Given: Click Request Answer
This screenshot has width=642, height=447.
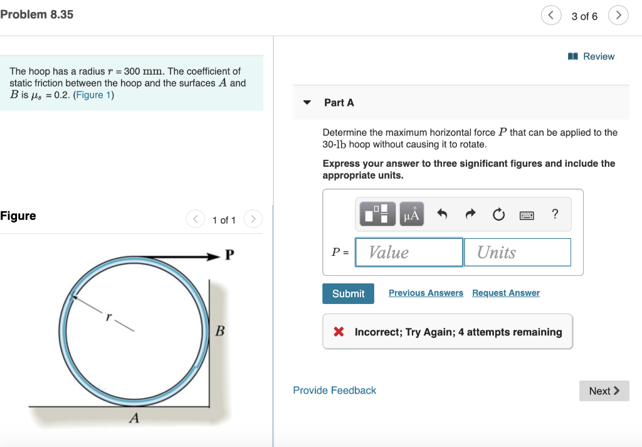Looking at the screenshot, I should point(505,293).
